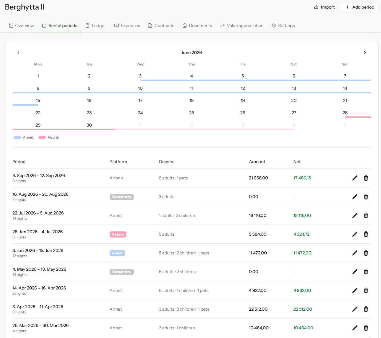Image resolution: width=381 pixels, height=338 pixels.
Task: Edit the 26. Mar 2026 period
Action: 355,328
